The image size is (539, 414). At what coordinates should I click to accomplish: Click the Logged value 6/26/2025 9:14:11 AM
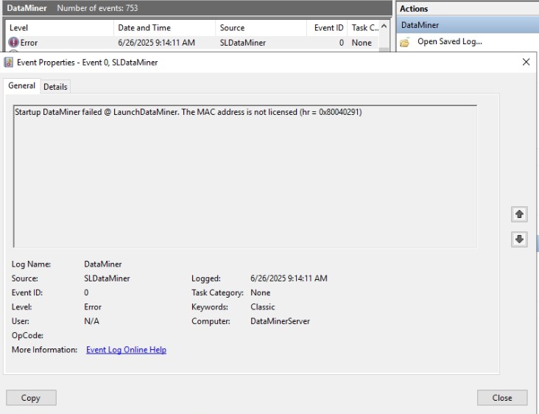(289, 278)
